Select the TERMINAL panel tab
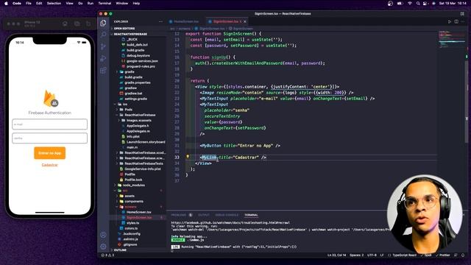This screenshot has height=265, width=471. pyautogui.click(x=251, y=215)
